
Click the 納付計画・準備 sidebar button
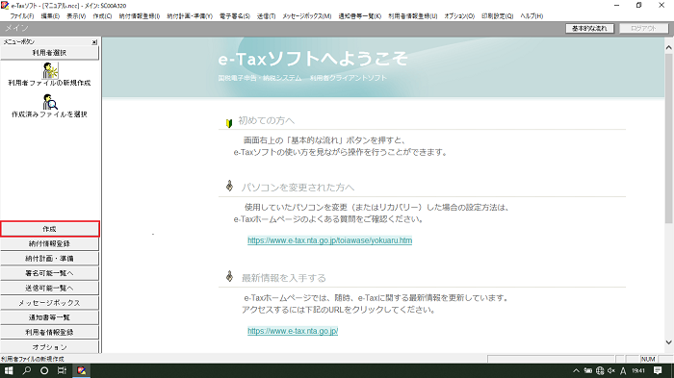pos(49,259)
